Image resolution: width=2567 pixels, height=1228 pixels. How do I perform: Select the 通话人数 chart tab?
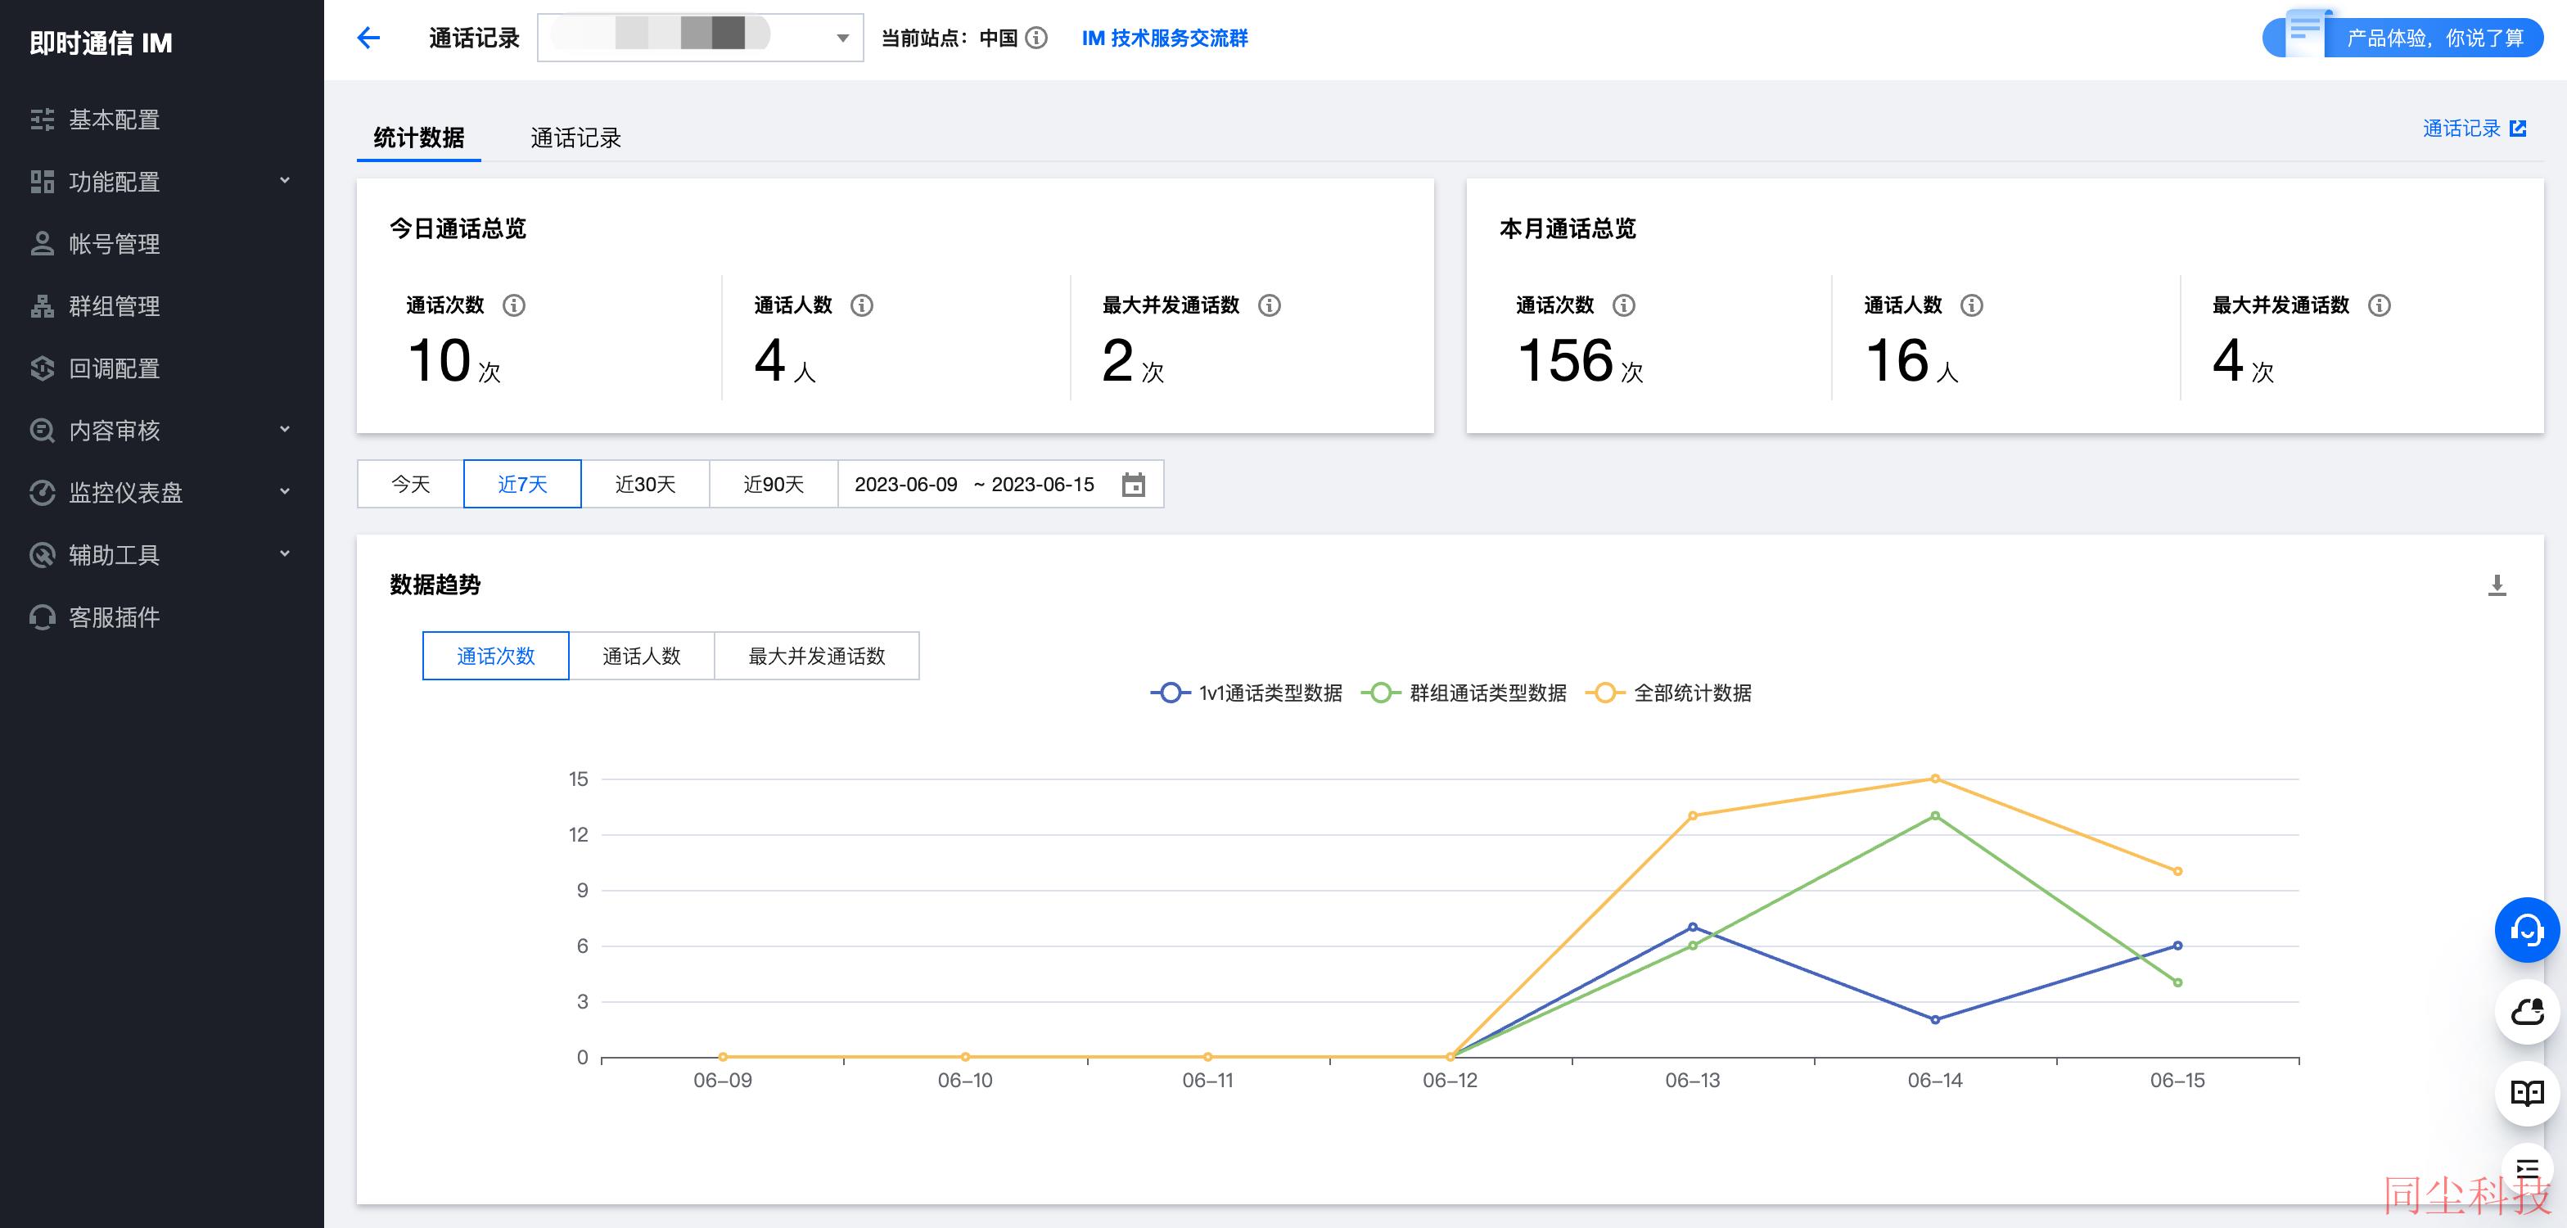pos(642,656)
